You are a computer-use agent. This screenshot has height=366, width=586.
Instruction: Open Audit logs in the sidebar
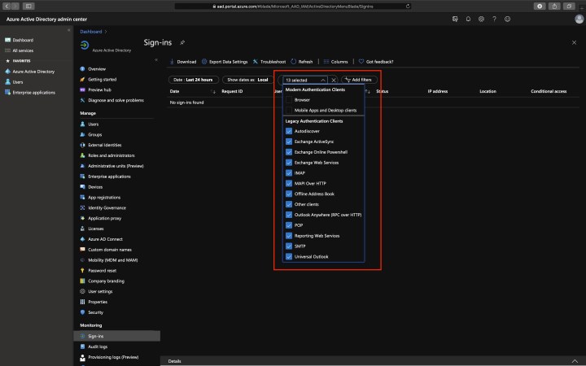(x=97, y=346)
